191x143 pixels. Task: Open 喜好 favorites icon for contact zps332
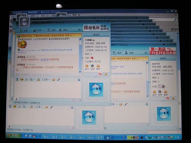tap(165, 93)
